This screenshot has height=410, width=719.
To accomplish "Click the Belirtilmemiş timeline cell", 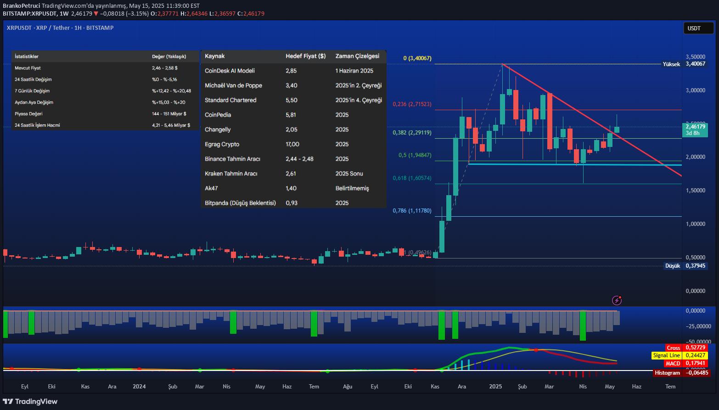I will tap(352, 188).
